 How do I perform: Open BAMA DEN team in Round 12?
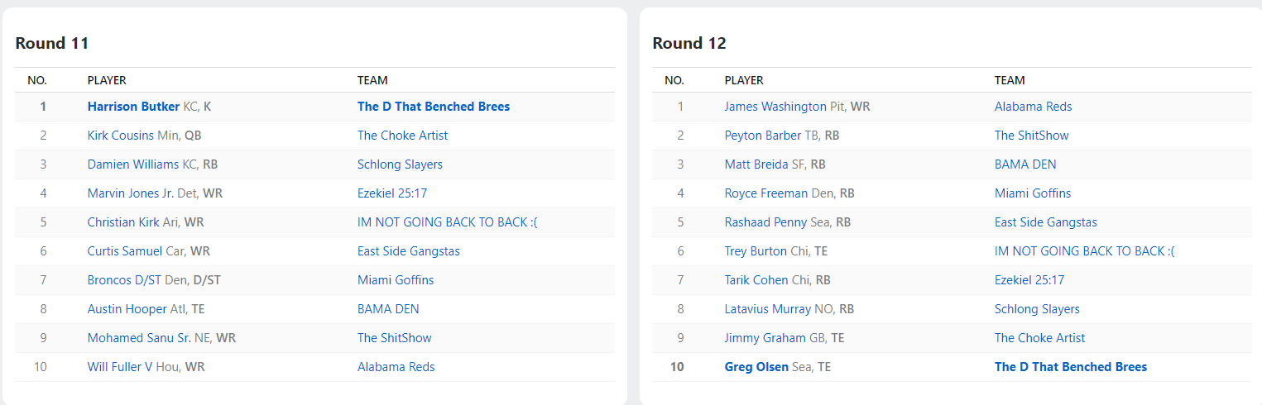pyautogui.click(x=1025, y=164)
